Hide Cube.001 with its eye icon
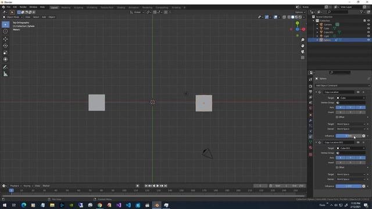 point(369,33)
